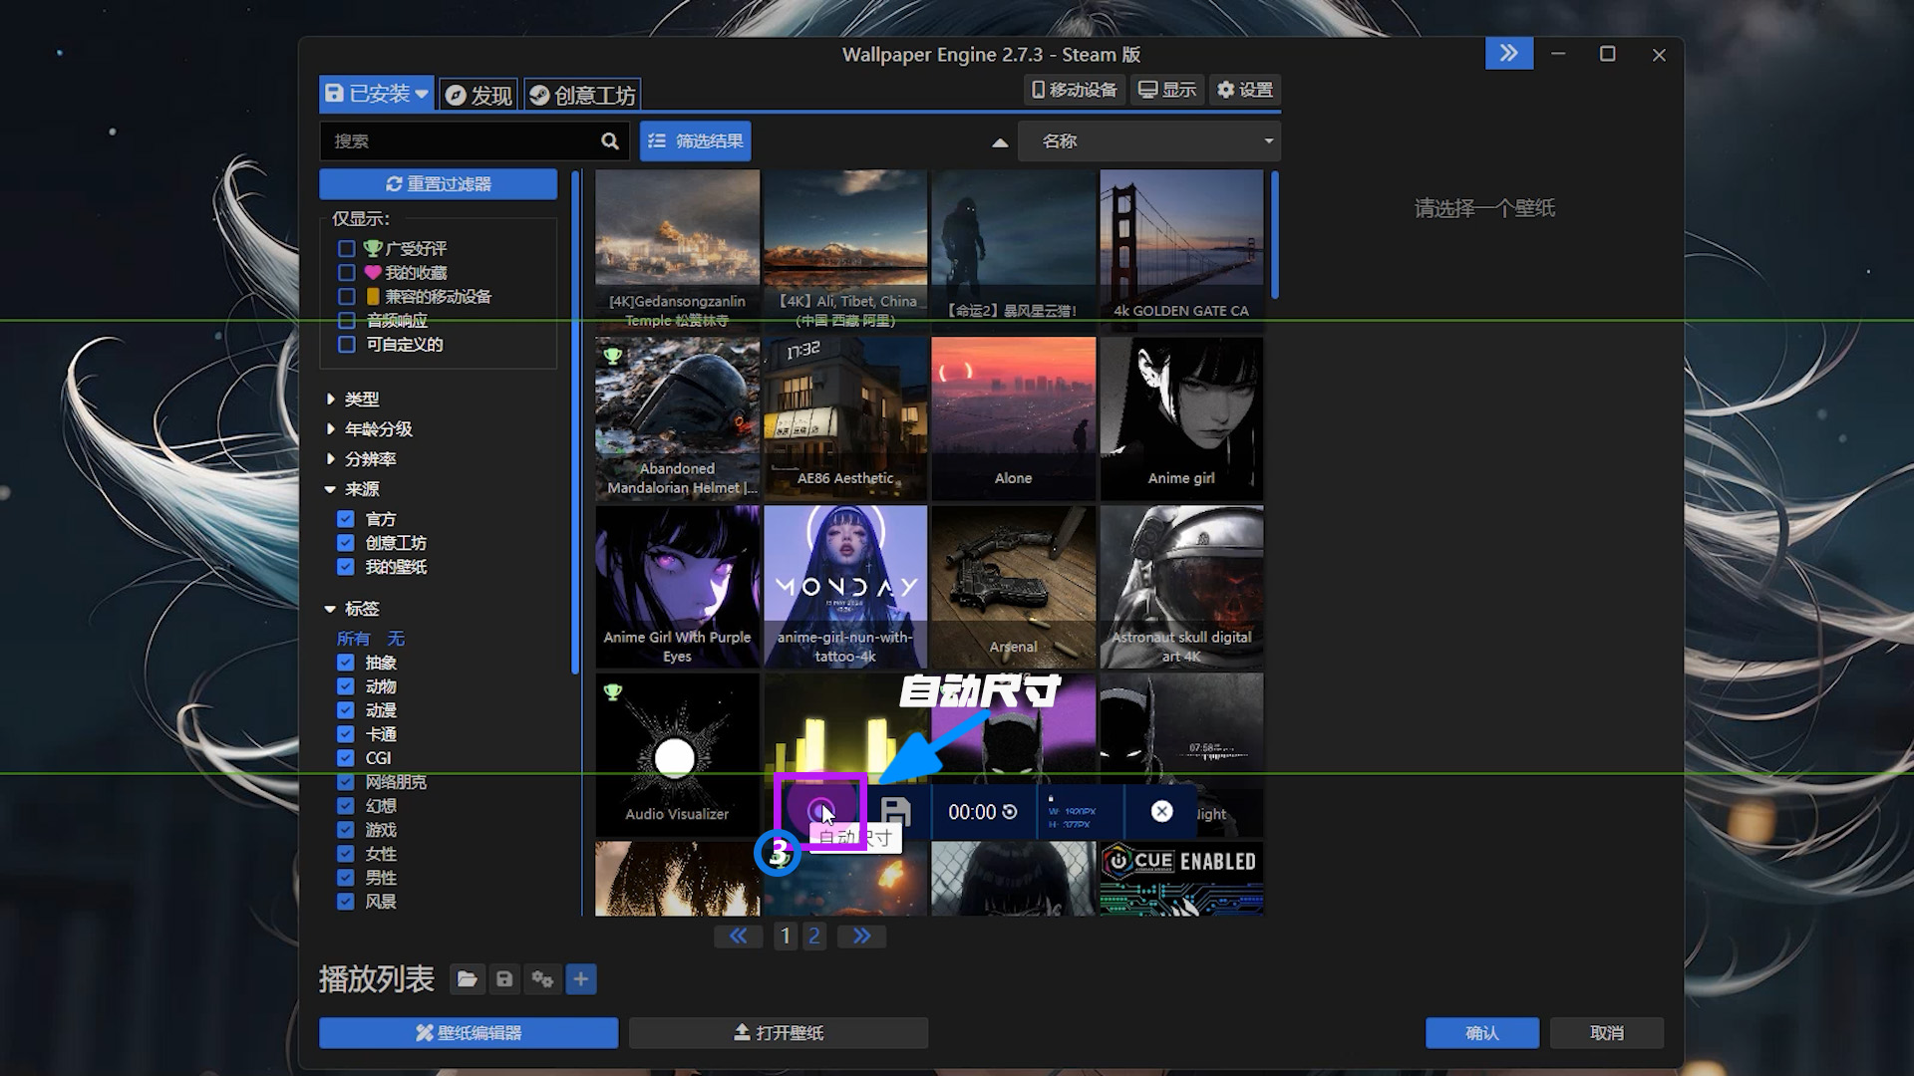The height and width of the screenshot is (1076, 1914).
Task: Choose the 4k GOLDEN GATE CA wallpaper
Action: pyautogui.click(x=1181, y=251)
